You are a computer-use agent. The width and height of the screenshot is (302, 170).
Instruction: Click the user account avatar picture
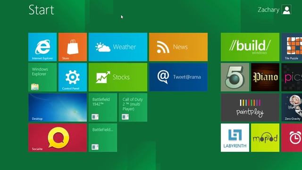click(286, 9)
